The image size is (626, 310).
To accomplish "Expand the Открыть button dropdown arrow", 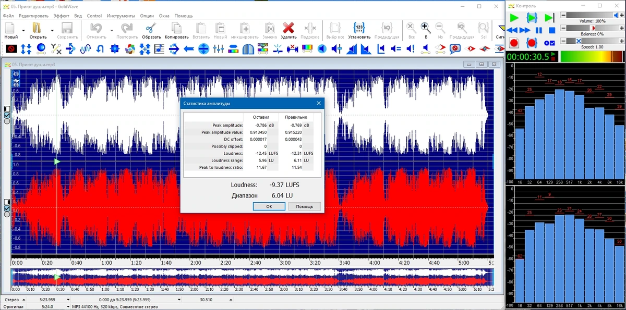I will coord(52,30).
